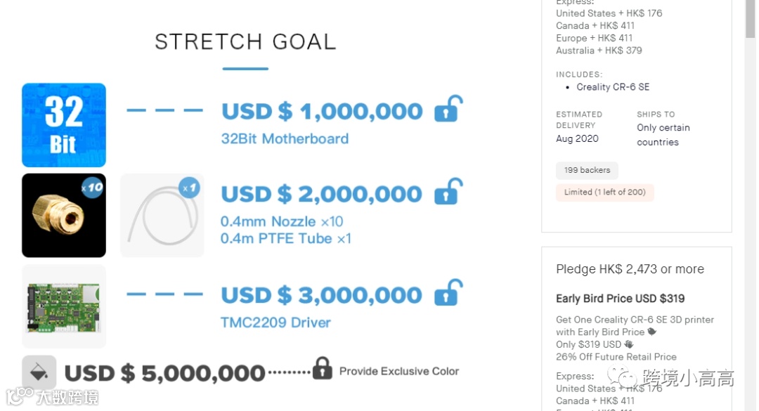
Task: Select the Pledge HK$ 2,473 or more reward
Action: click(630, 269)
